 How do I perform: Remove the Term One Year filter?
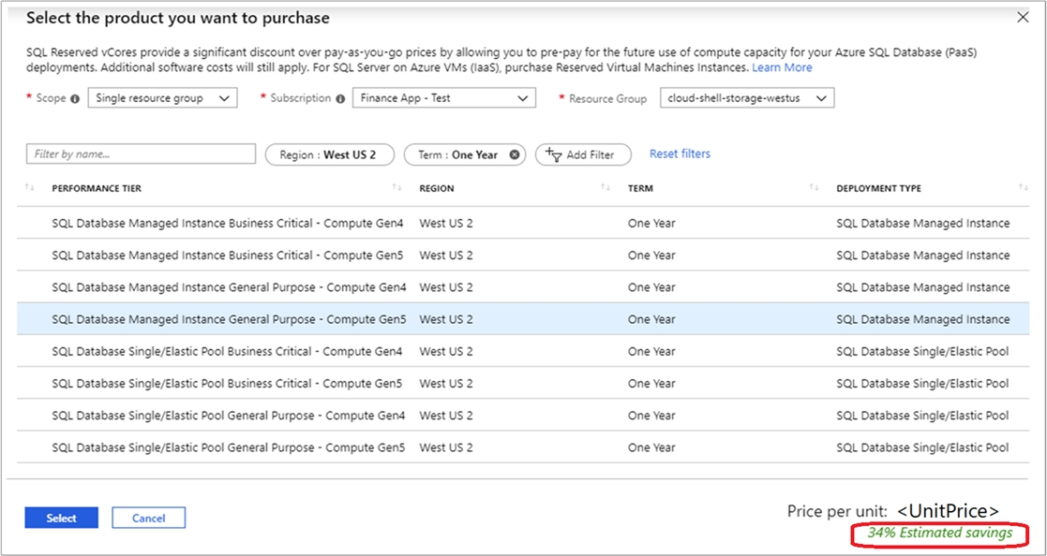pos(515,155)
